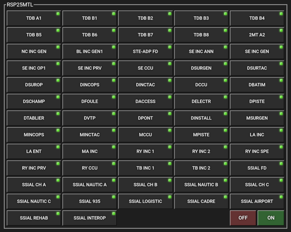Image resolution: width=291 pixels, height=232 pixels.
Task: Click the SSIAL CH A button
Action: coord(34,185)
